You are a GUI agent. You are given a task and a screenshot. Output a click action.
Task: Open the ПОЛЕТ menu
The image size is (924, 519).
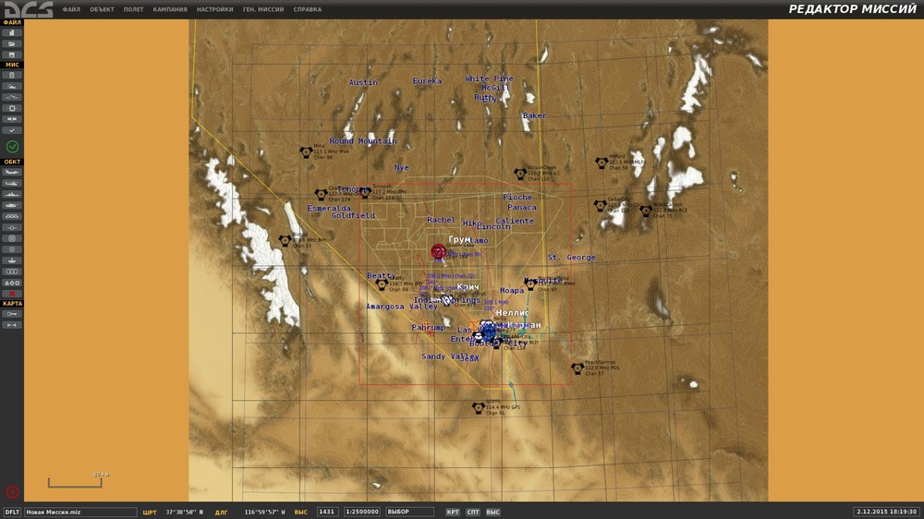134,9
